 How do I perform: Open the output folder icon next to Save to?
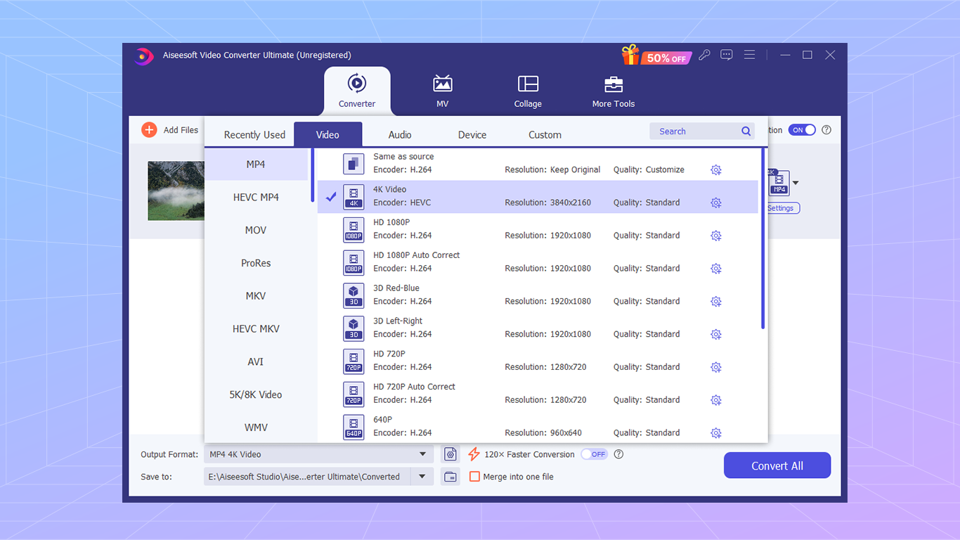450,476
